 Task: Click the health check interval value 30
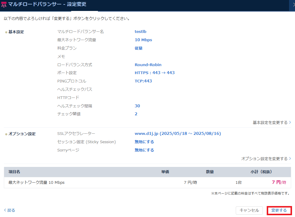137,106
